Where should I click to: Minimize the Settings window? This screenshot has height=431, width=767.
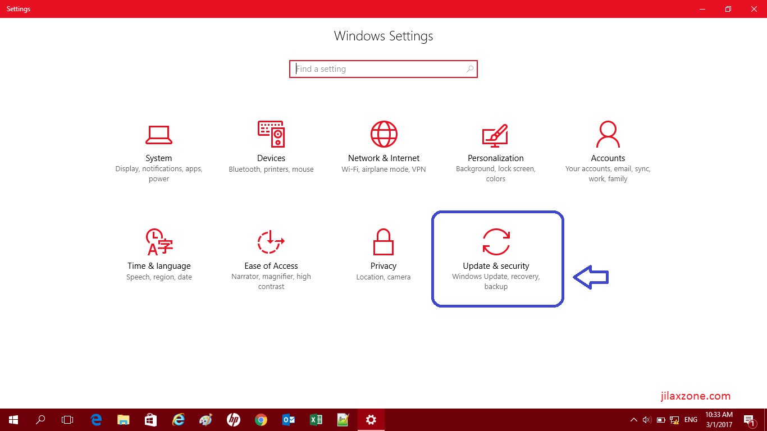tap(702, 9)
